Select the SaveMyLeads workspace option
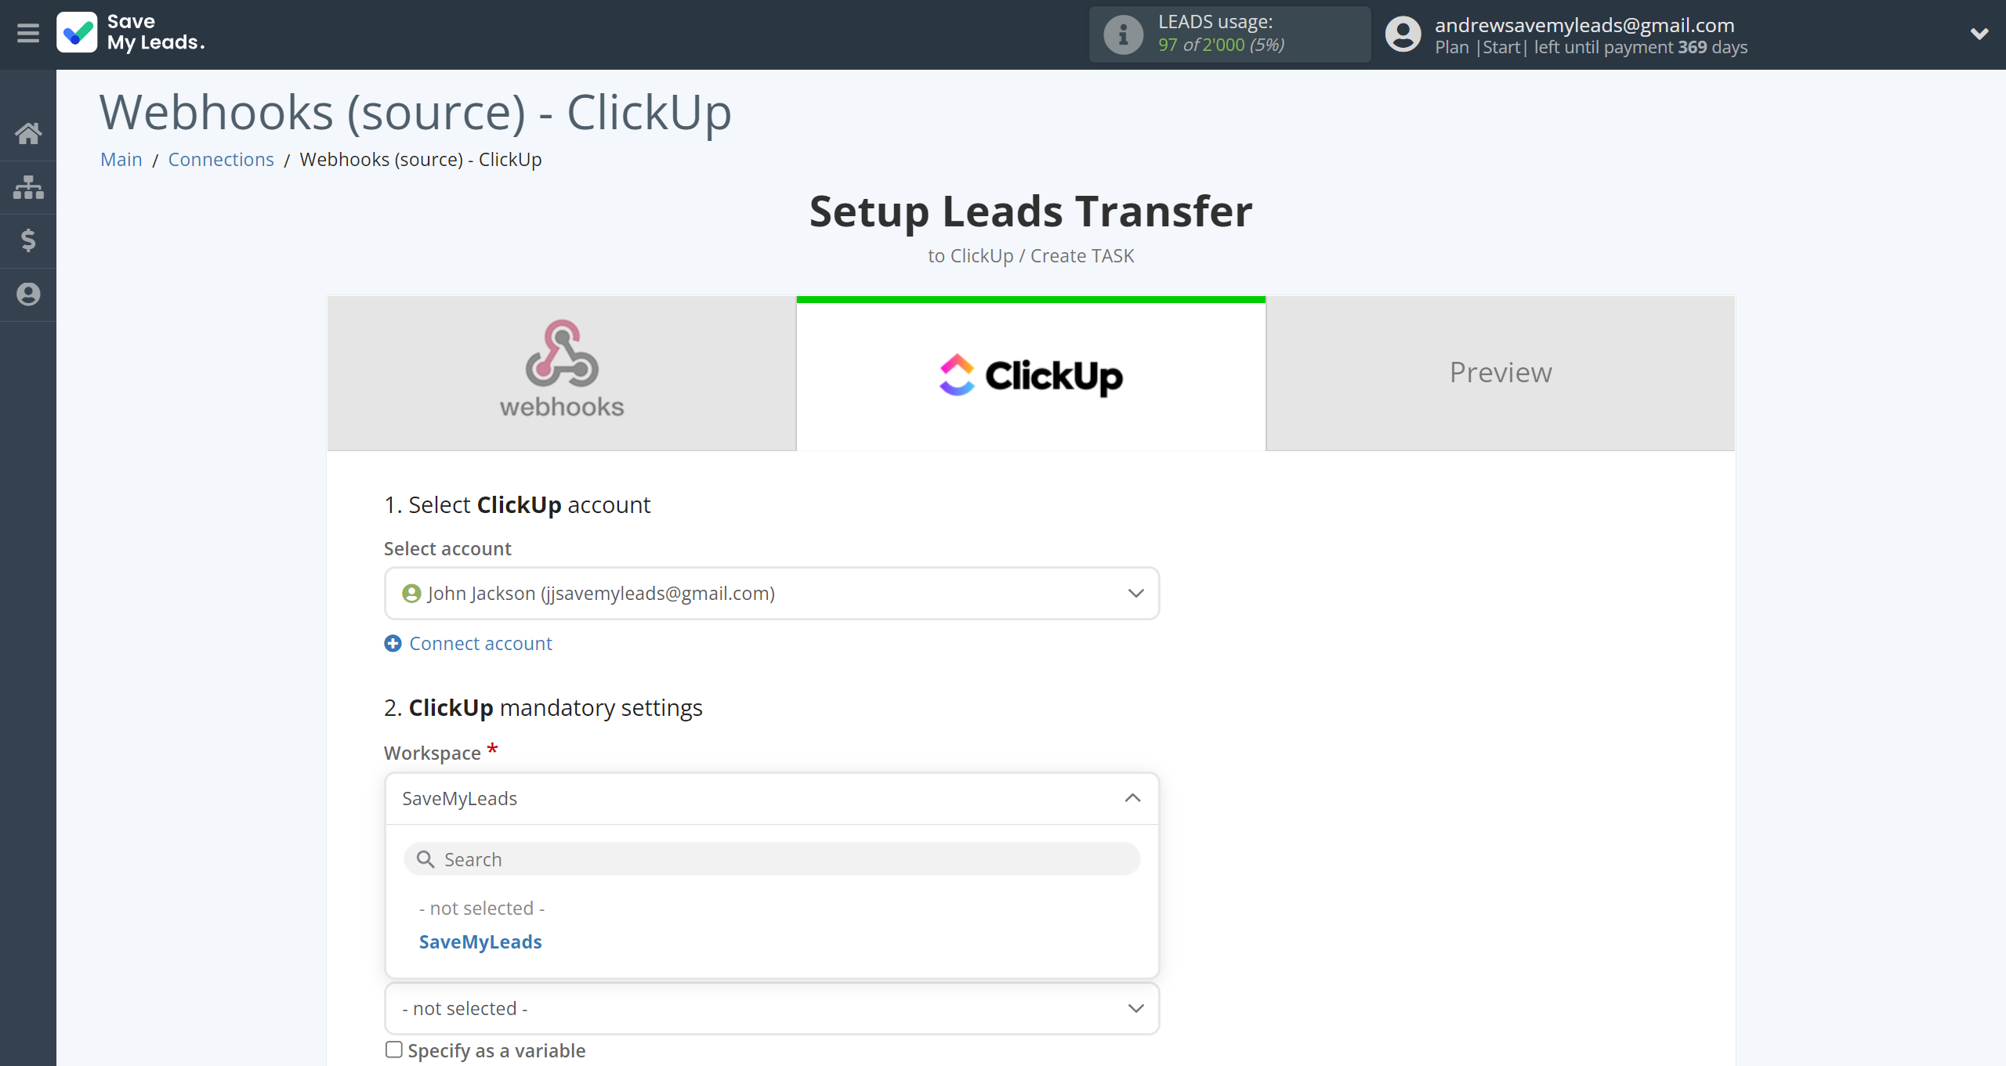Viewport: 2006px width, 1066px height. point(482,941)
